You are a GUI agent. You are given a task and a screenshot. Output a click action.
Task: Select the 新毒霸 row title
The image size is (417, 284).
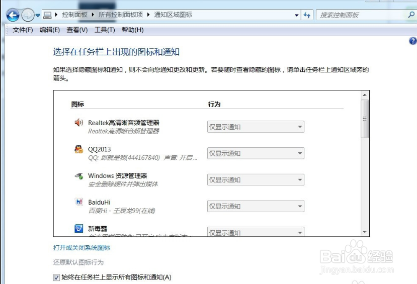click(98, 229)
